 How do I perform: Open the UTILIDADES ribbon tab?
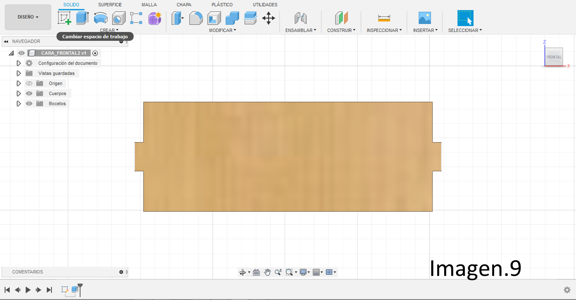[x=265, y=4]
